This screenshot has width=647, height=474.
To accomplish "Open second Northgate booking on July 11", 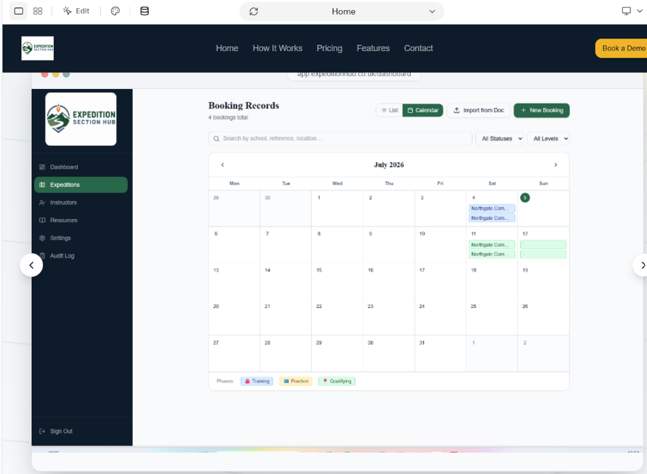I will [x=492, y=254].
